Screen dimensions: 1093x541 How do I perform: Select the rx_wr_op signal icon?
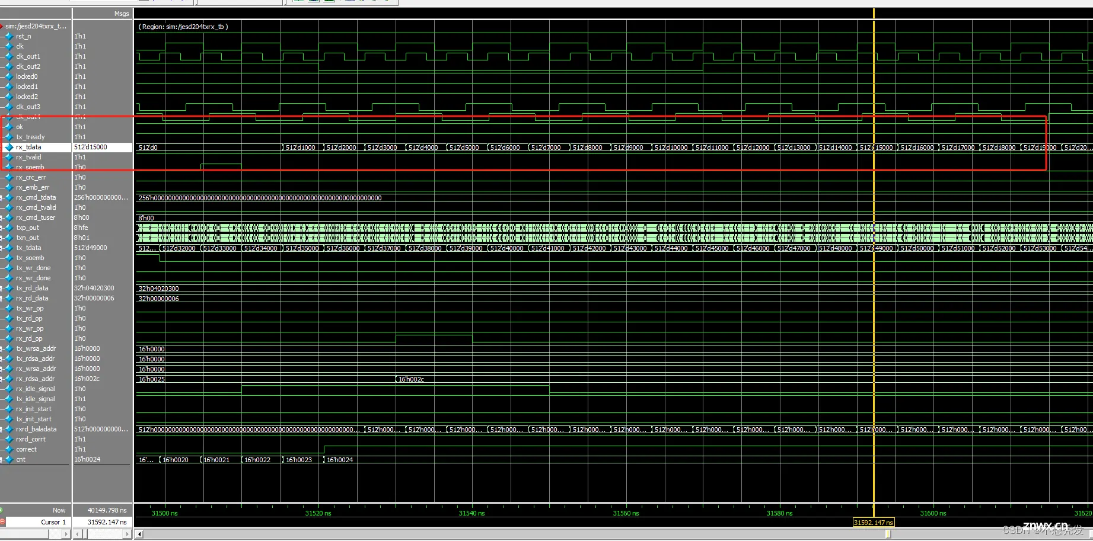[9, 328]
